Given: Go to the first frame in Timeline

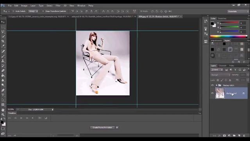Looking at the screenshot, I should pyautogui.click(x=9, y=118).
